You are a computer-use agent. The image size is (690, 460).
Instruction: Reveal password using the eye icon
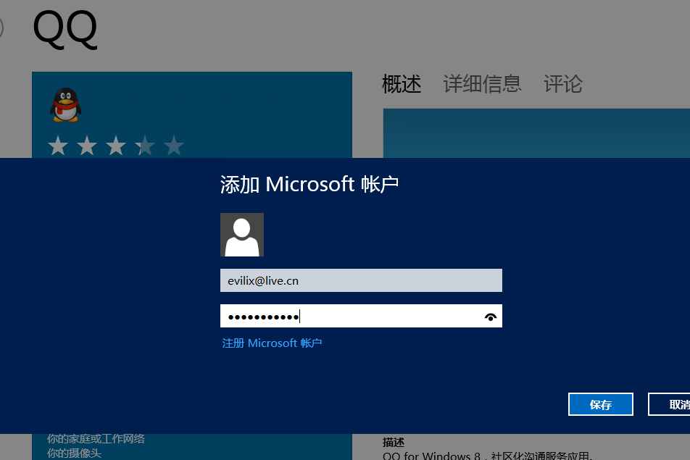click(491, 317)
